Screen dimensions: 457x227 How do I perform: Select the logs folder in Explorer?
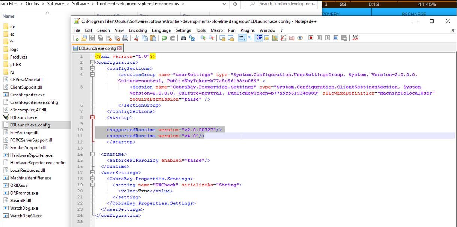(14, 50)
